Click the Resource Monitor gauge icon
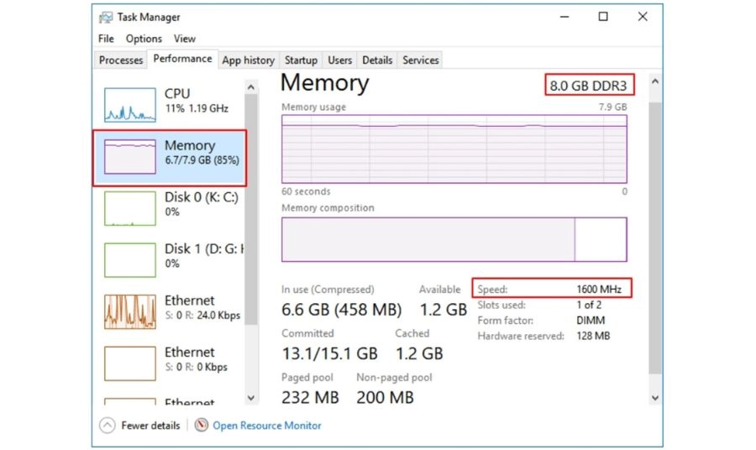The height and width of the screenshot is (450, 756). click(x=201, y=425)
